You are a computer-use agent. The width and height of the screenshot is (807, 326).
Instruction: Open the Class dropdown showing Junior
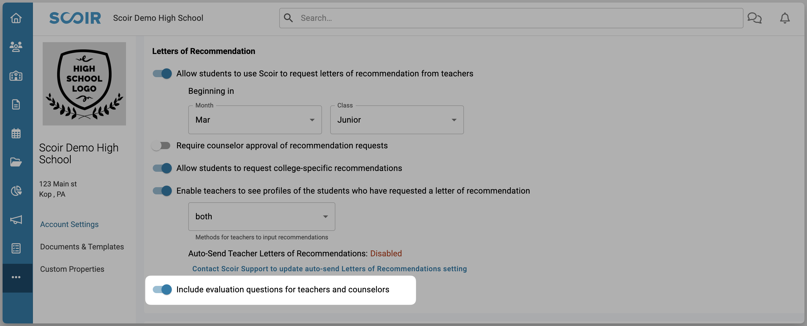(x=397, y=120)
